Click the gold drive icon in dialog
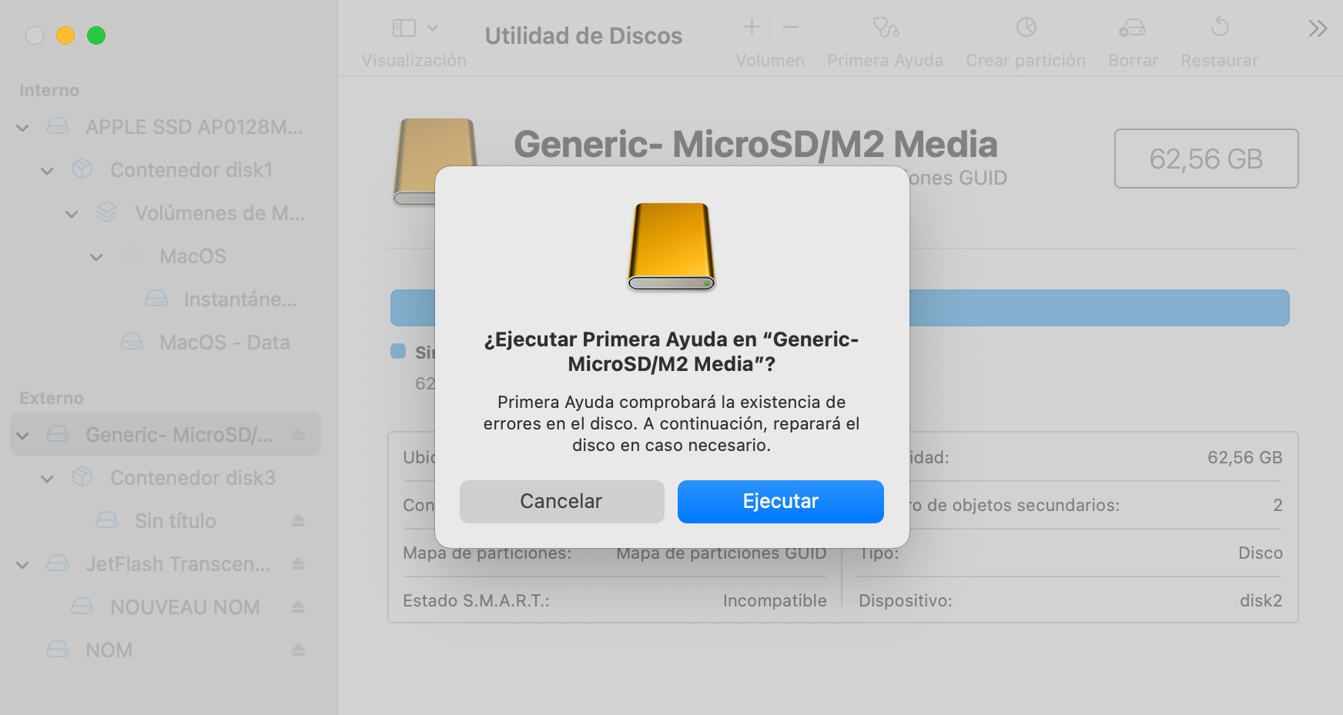The width and height of the screenshot is (1343, 715). click(671, 246)
